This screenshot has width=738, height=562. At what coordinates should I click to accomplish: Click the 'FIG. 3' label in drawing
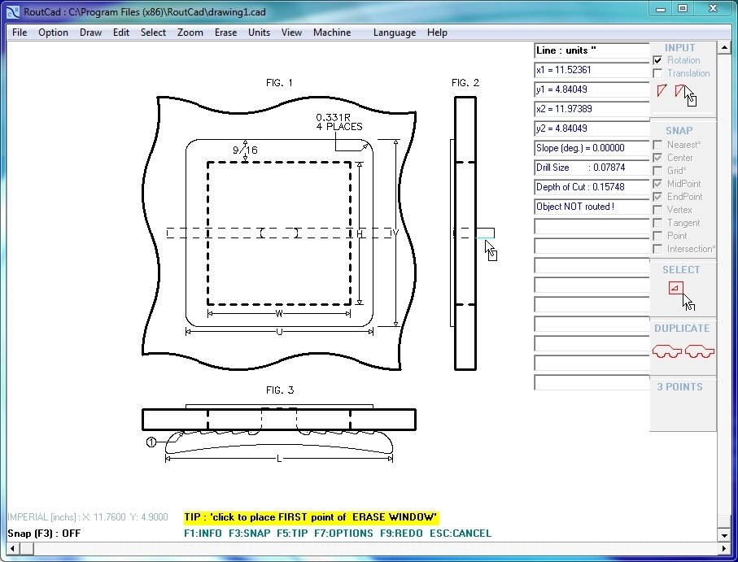(x=280, y=390)
